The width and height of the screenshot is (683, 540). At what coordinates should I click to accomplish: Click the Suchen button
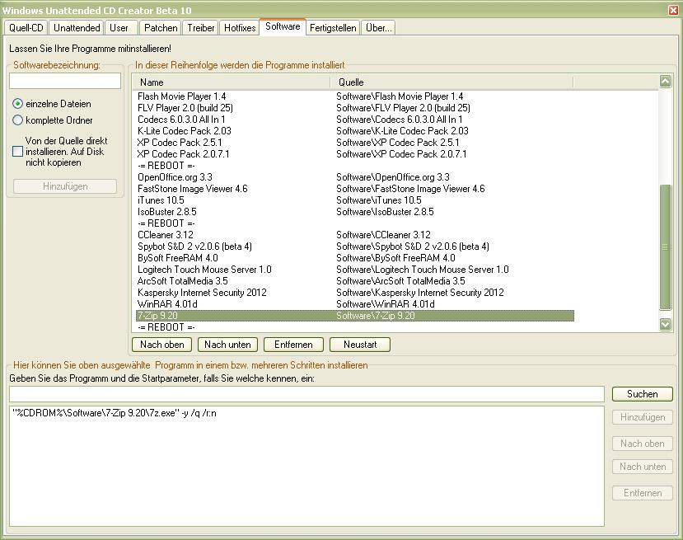[x=642, y=394]
